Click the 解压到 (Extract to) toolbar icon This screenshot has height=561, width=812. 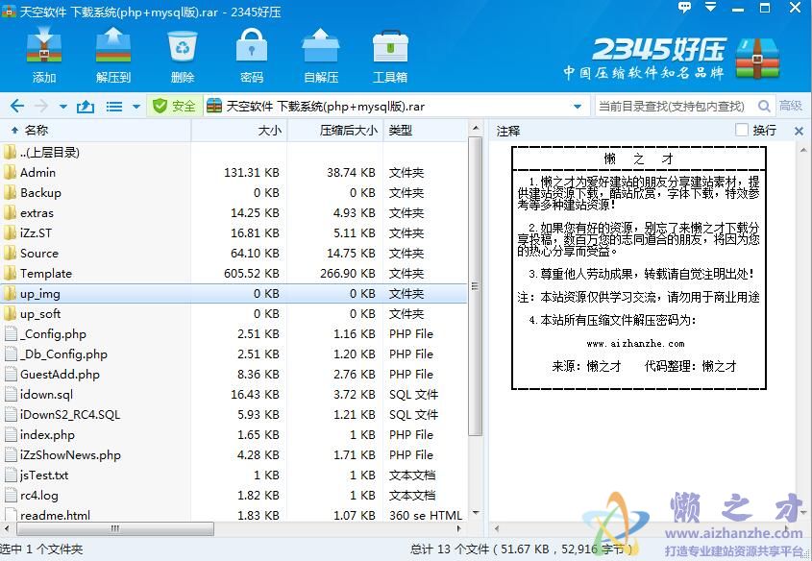pyautogui.click(x=112, y=45)
